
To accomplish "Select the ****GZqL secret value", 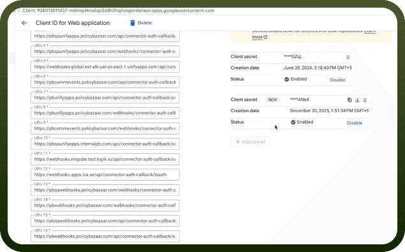I will point(293,57).
